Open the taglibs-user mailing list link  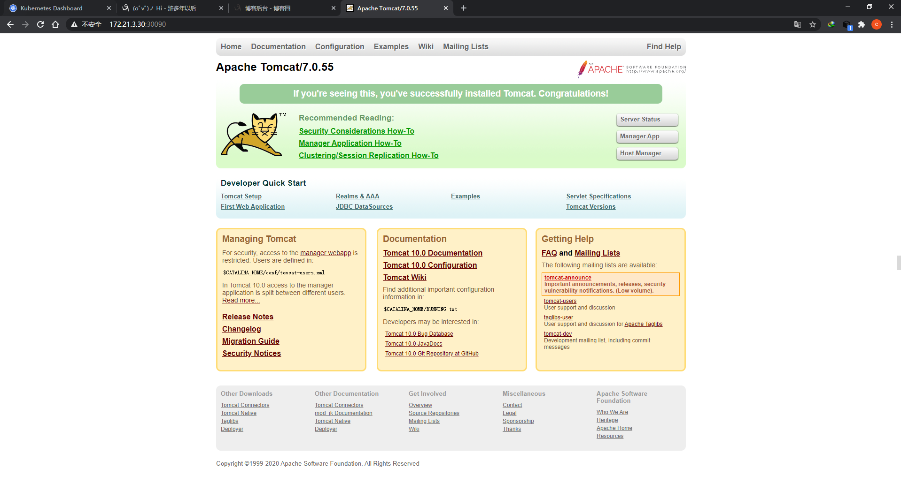[x=559, y=317]
